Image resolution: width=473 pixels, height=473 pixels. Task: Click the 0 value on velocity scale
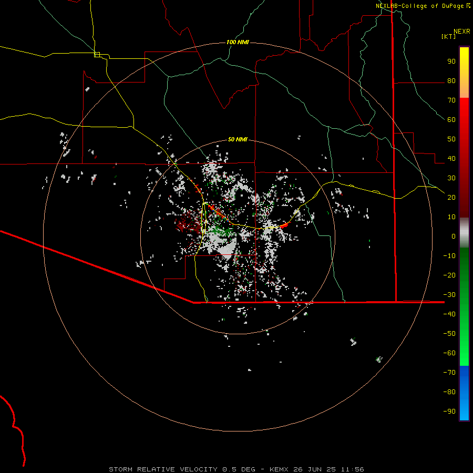coord(454,236)
